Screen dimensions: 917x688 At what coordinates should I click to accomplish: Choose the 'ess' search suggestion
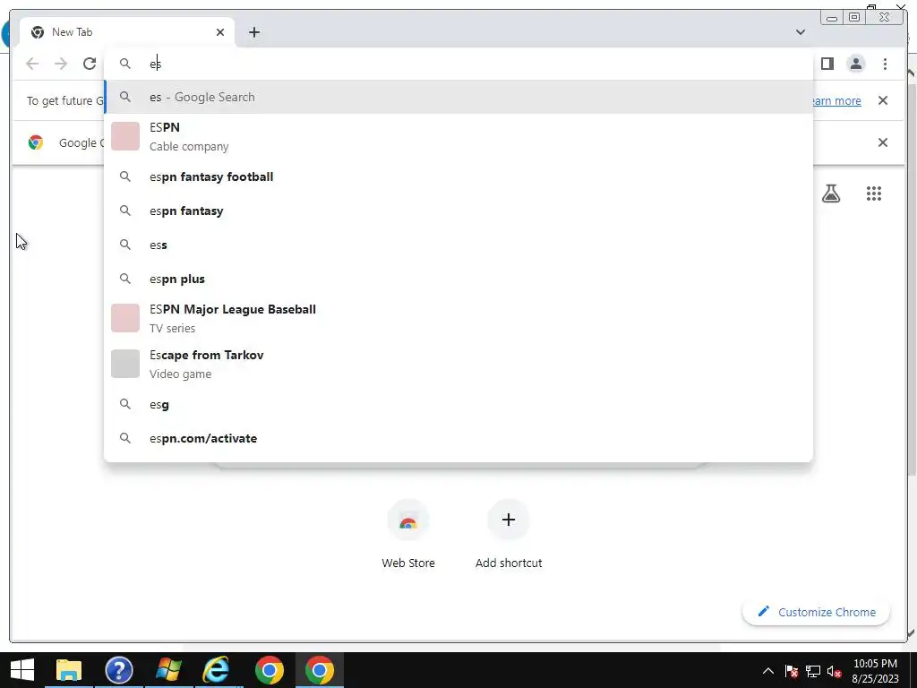coord(458,245)
